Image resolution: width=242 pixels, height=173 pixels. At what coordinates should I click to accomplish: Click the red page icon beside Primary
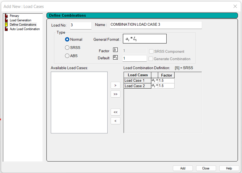click(6, 16)
